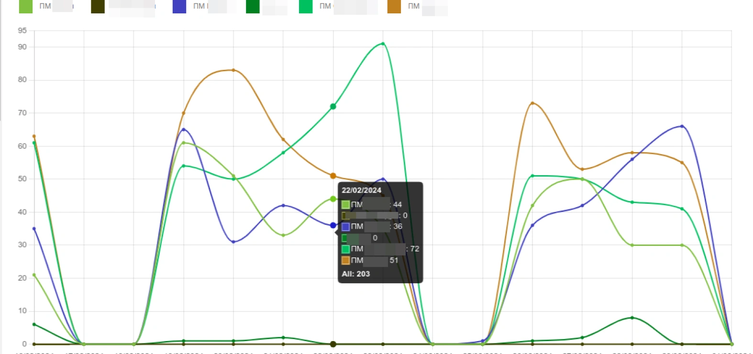Click highlighted light green point at 44
The height and width of the screenshot is (354, 753).
click(333, 199)
